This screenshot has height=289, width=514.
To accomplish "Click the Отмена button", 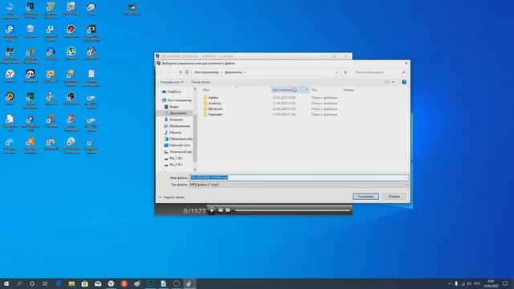I will [394, 196].
